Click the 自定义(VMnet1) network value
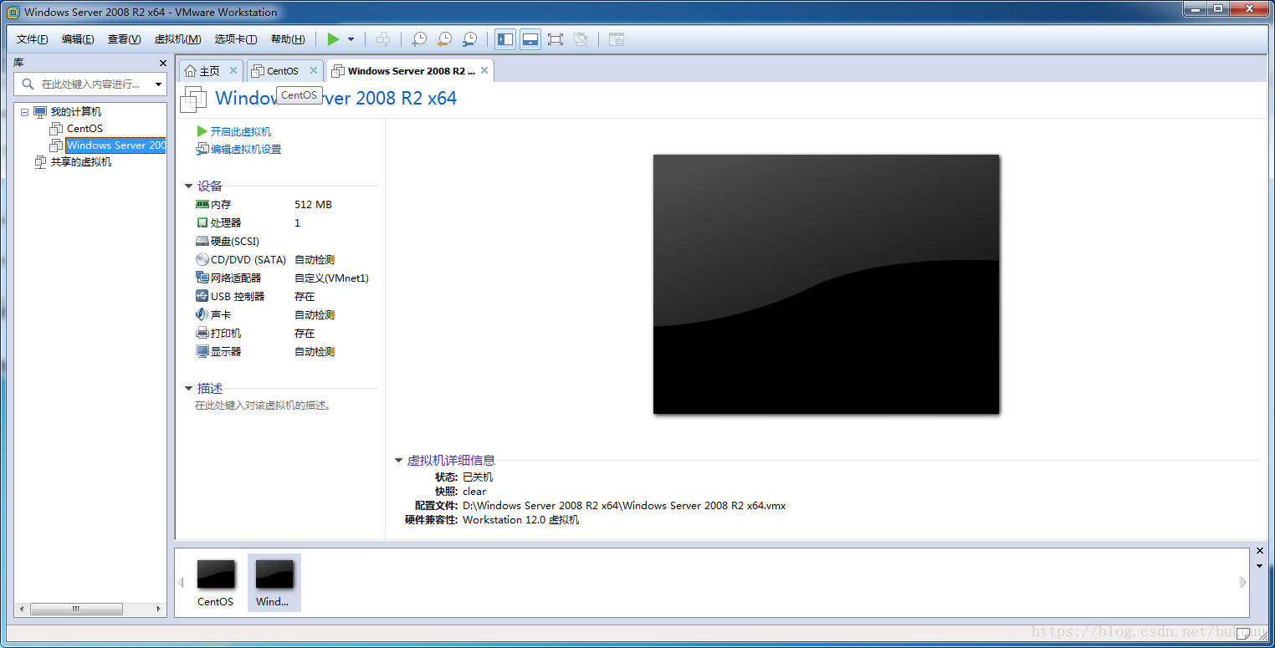The width and height of the screenshot is (1275, 648). [331, 278]
